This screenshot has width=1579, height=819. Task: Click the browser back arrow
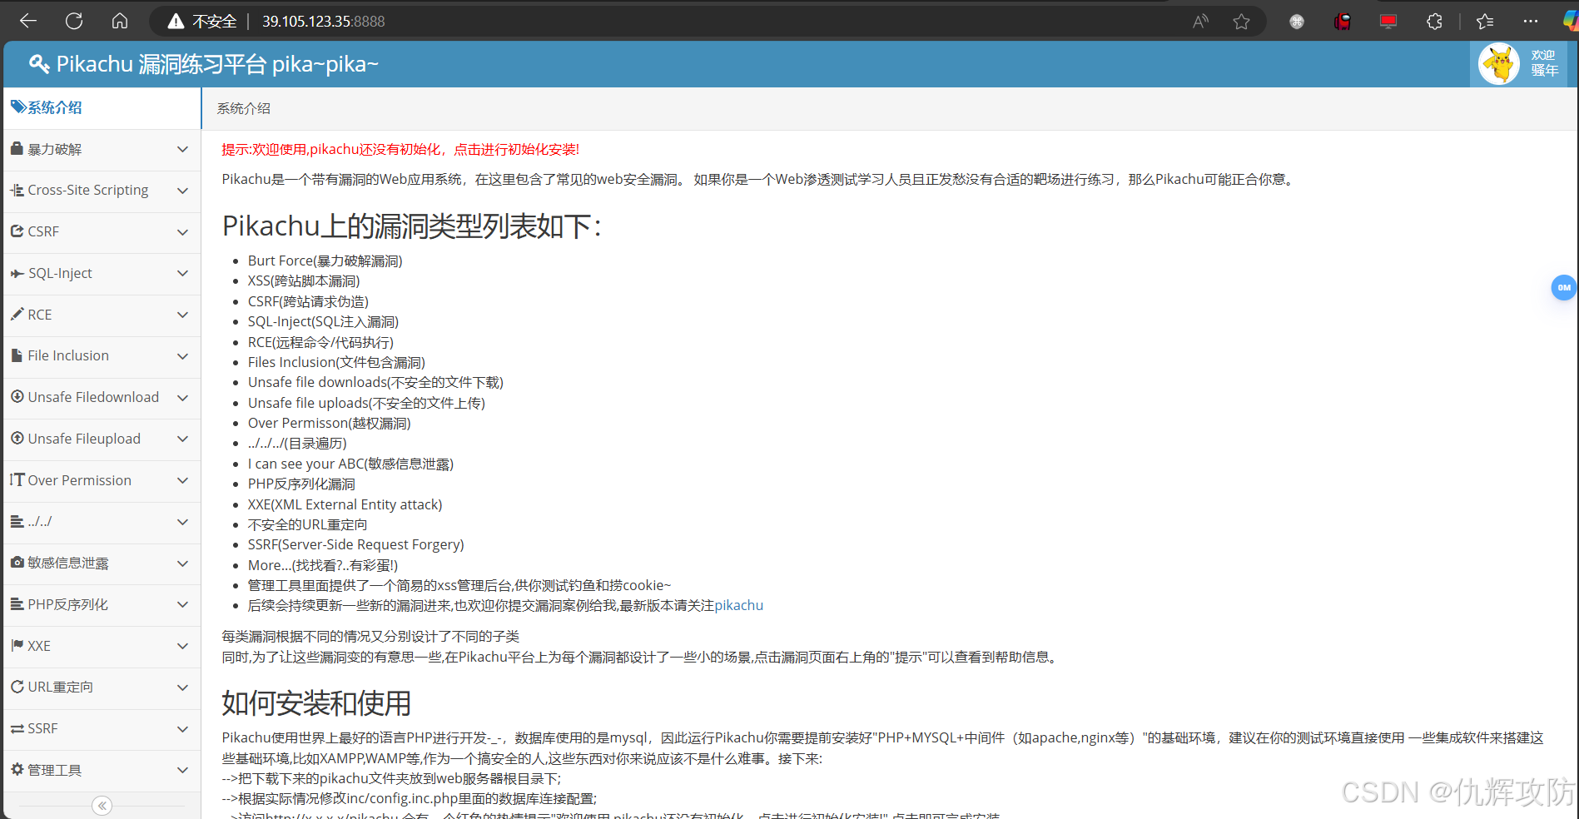click(x=28, y=21)
